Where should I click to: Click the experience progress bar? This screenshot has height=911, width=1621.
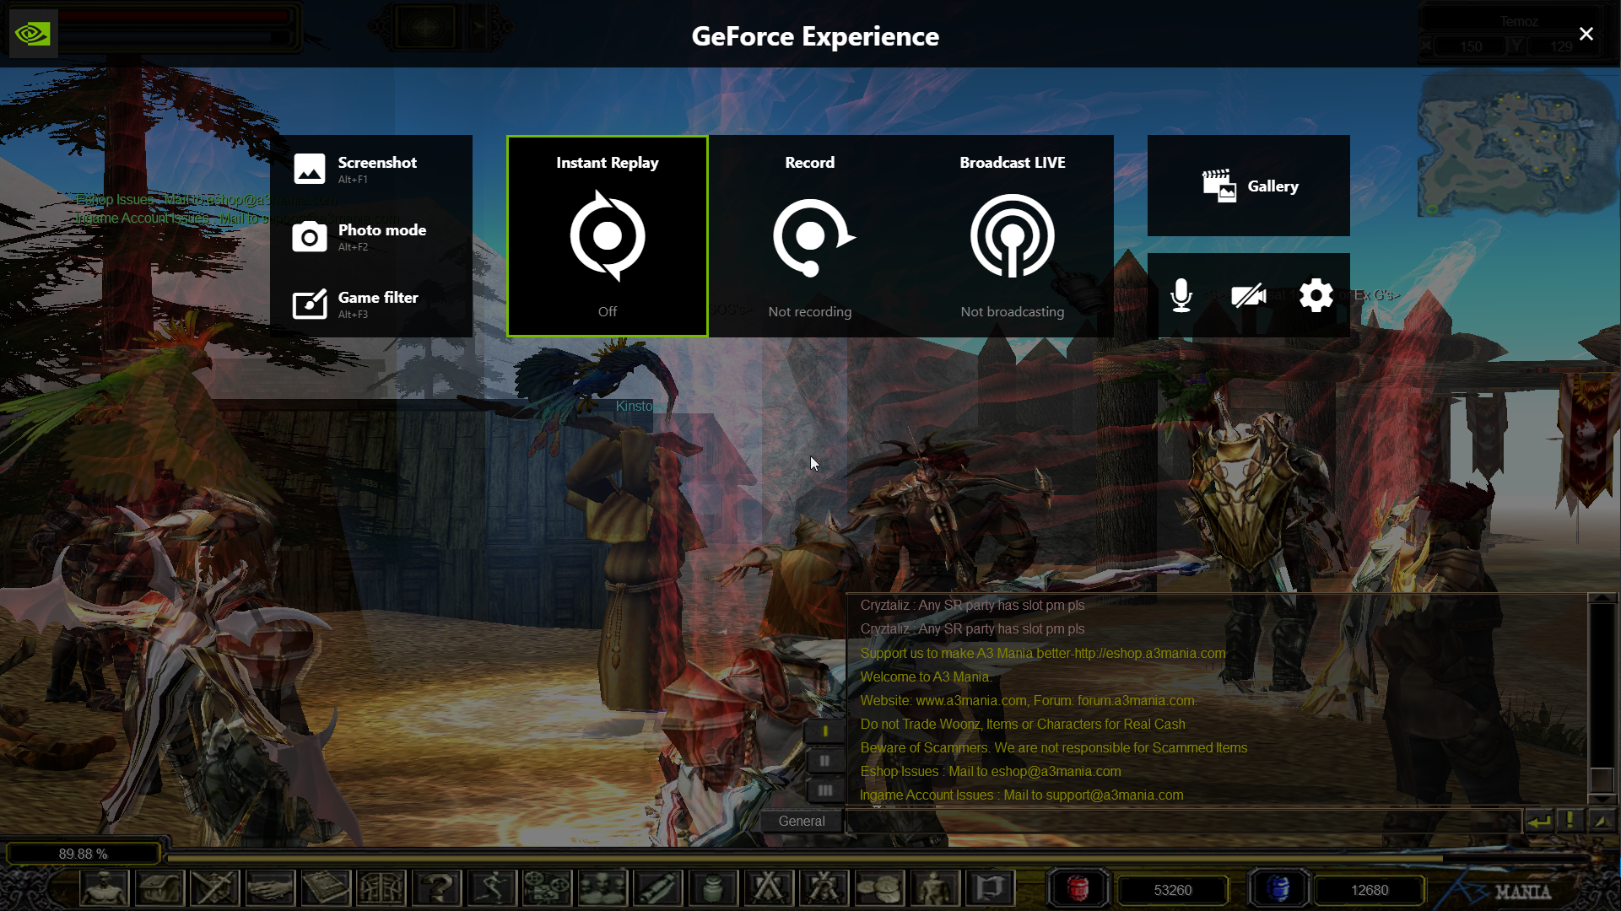coord(878,858)
